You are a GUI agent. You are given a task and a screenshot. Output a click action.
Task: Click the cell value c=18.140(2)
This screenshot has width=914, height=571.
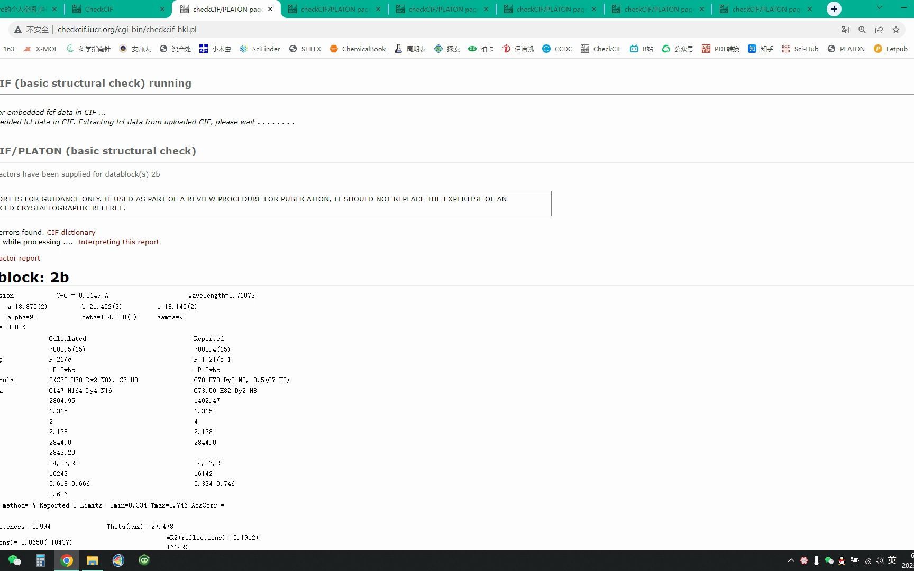click(x=177, y=307)
